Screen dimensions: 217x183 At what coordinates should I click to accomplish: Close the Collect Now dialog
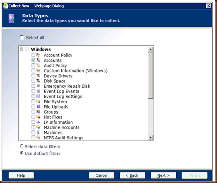(208, 6)
